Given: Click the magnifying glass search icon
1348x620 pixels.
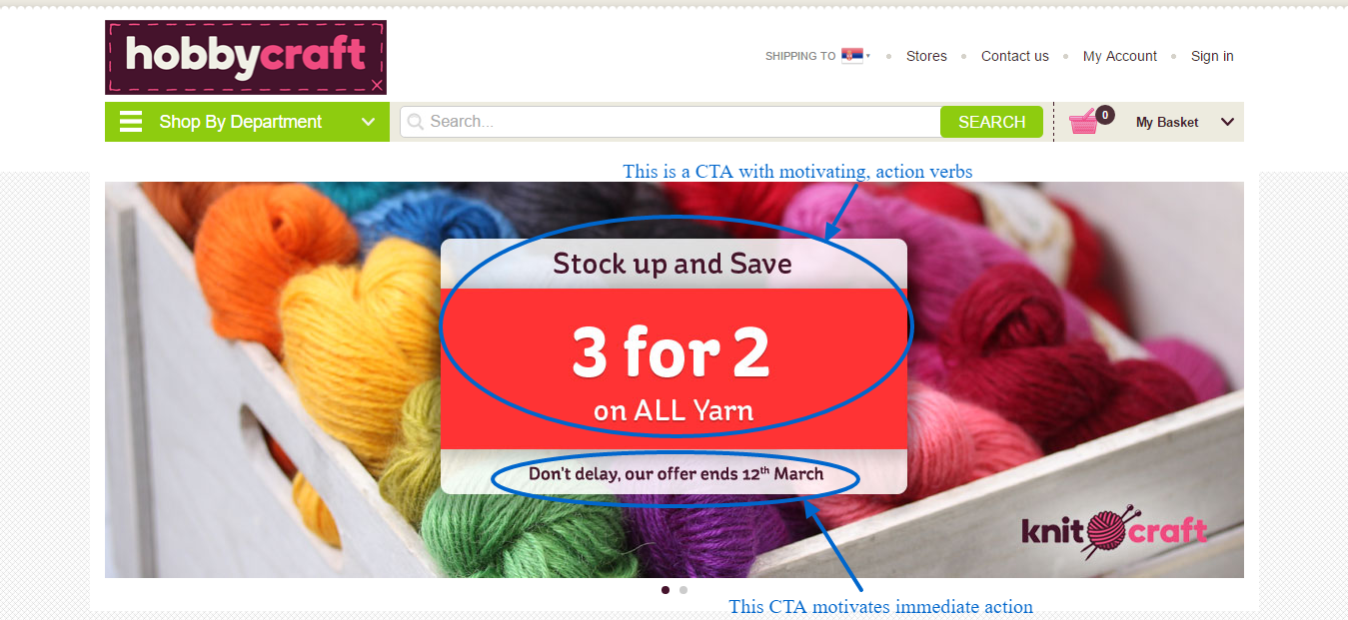Looking at the screenshot, I should click(416, 122).
